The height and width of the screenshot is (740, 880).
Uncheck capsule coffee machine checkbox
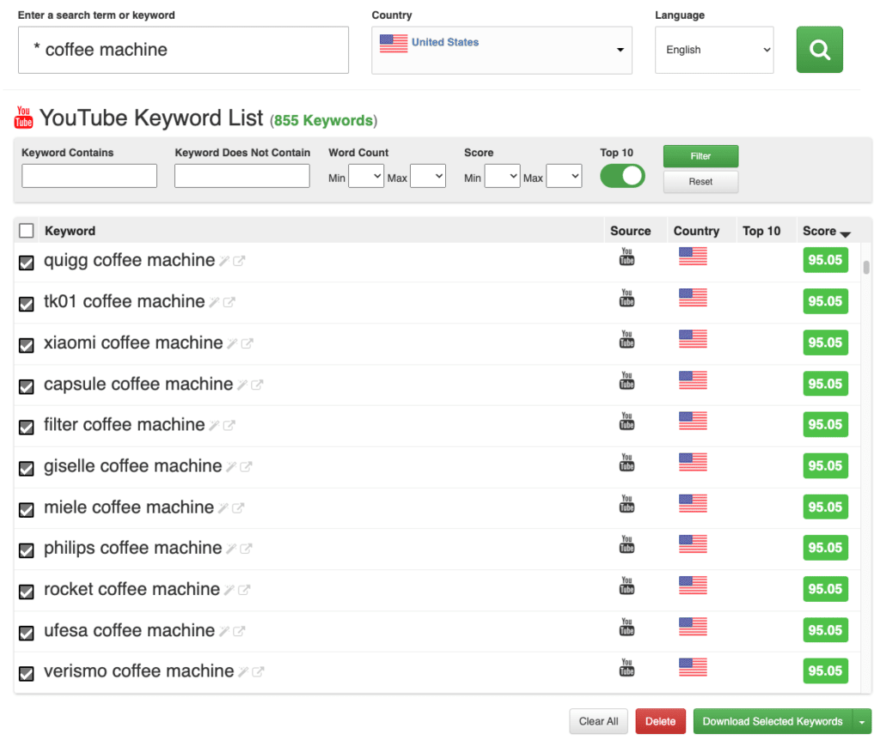click(x=27, y=387)
